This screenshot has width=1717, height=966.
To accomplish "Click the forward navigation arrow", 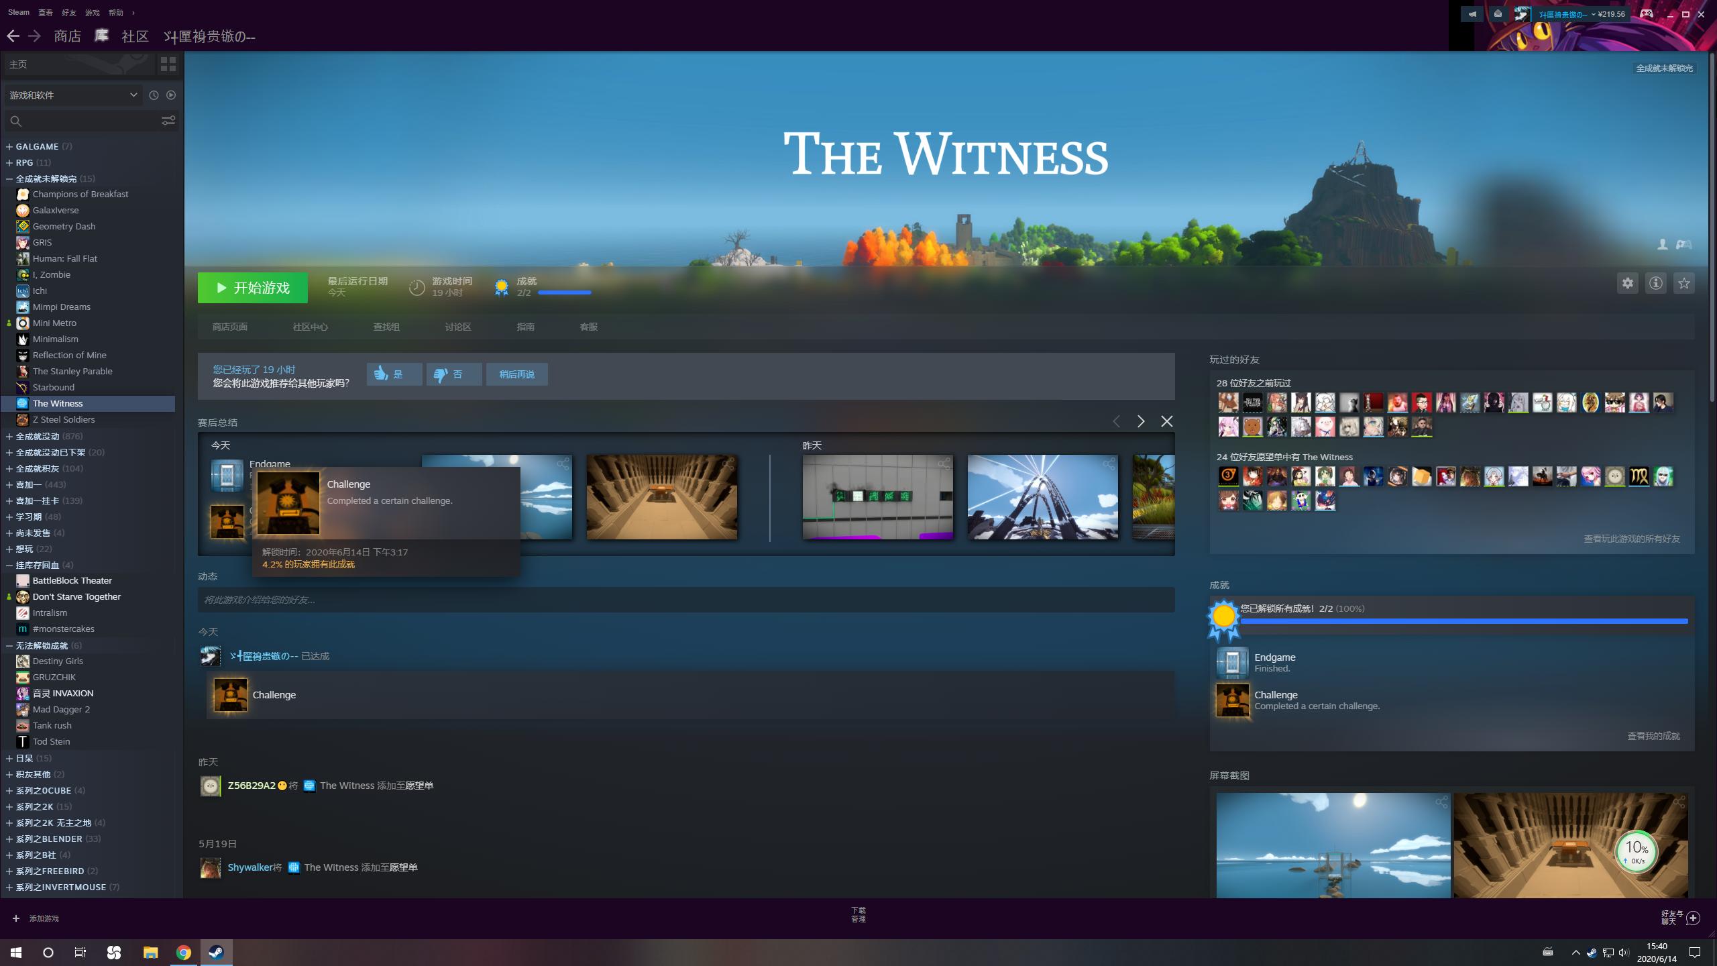I will 35,36.
